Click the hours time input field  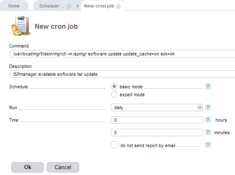(157, 120)
